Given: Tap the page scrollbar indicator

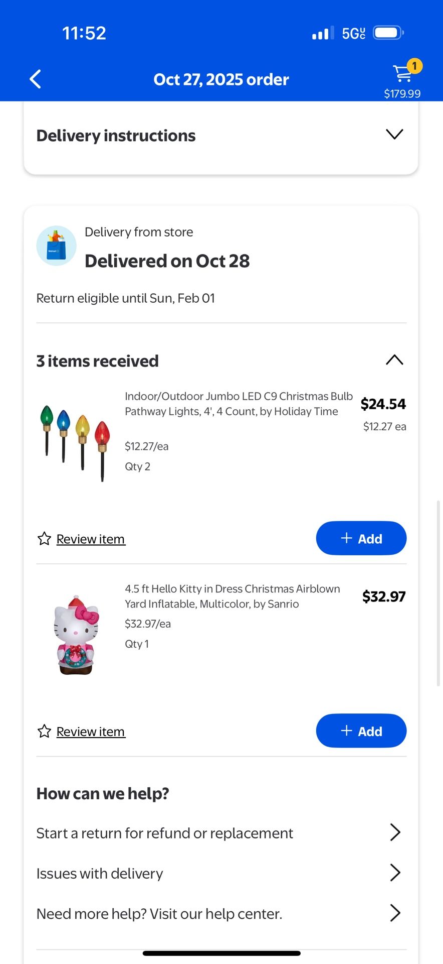Looking at the screenshot, I should click(x=438, y=592).
